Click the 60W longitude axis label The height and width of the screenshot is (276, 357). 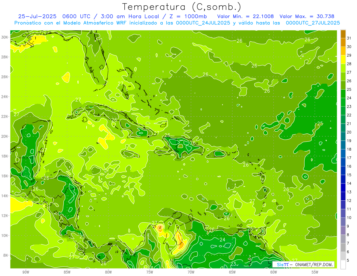[x=274, y=272]
